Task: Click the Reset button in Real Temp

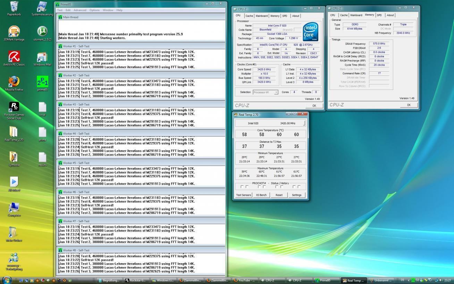Action: pos(279,195)
